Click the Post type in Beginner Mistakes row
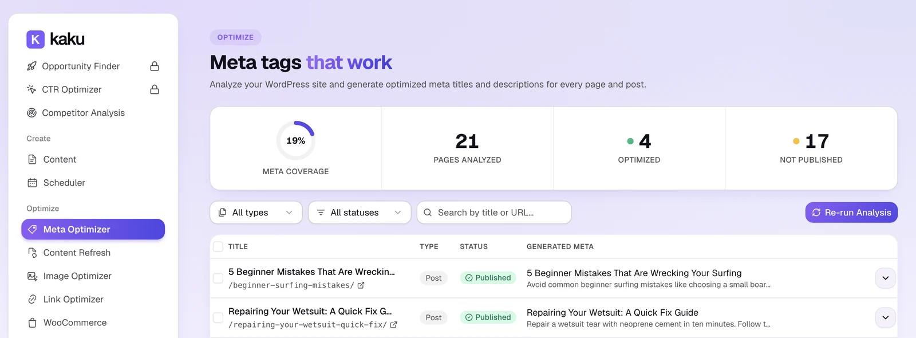 click(433, 278)
